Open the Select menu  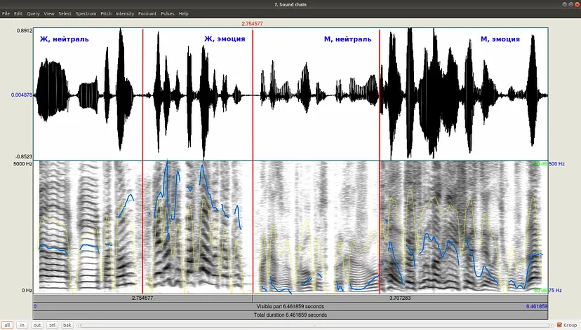click(x=65, y=14)
